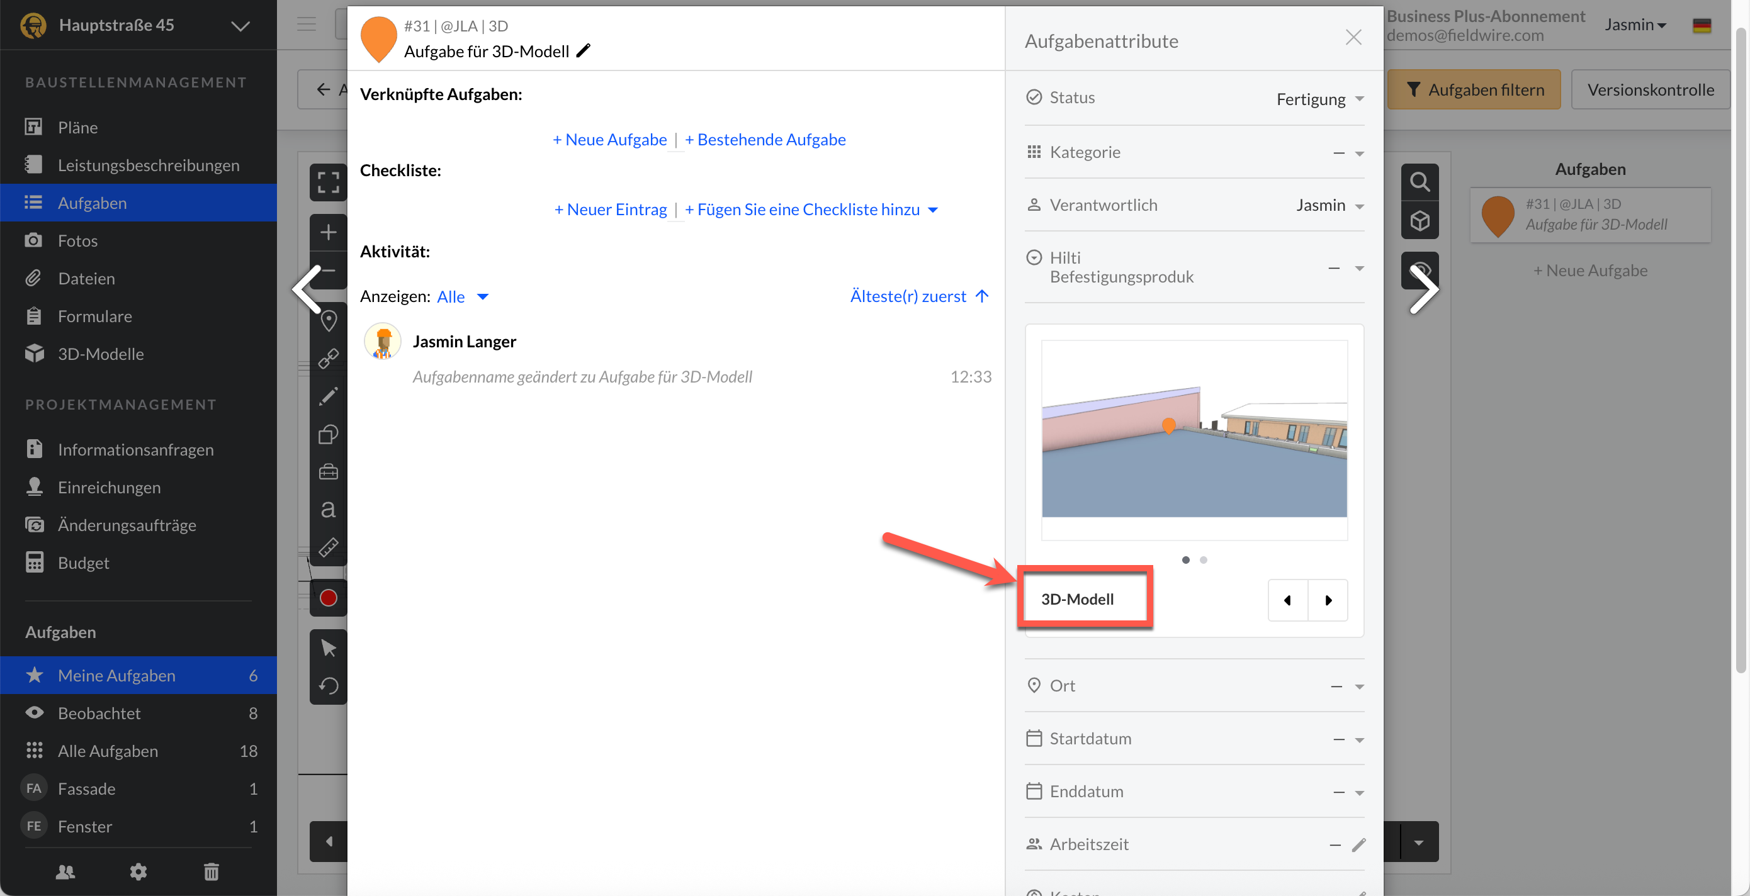Pick the red color swatch tool

tap(328, 597)
